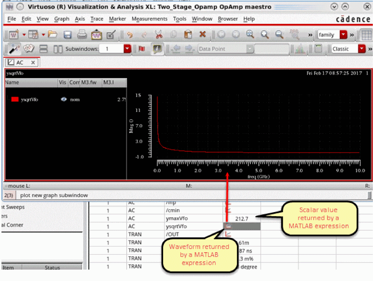Click the ymaxVfo value 212.7

pyautogui.click(x=242, y=219)
